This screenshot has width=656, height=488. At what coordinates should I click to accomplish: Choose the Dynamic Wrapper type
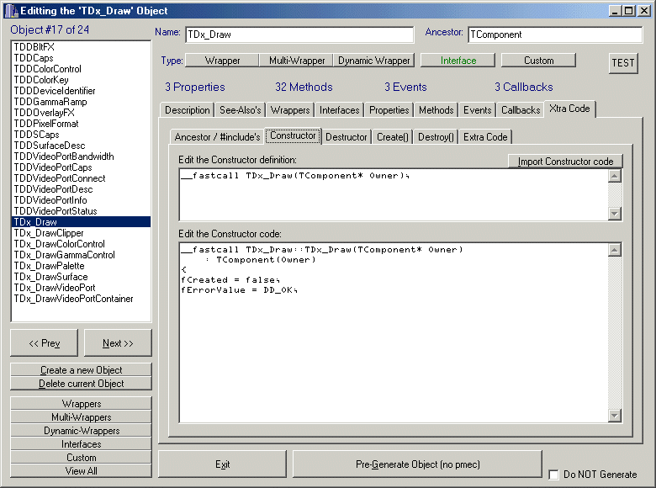[374, 61]
